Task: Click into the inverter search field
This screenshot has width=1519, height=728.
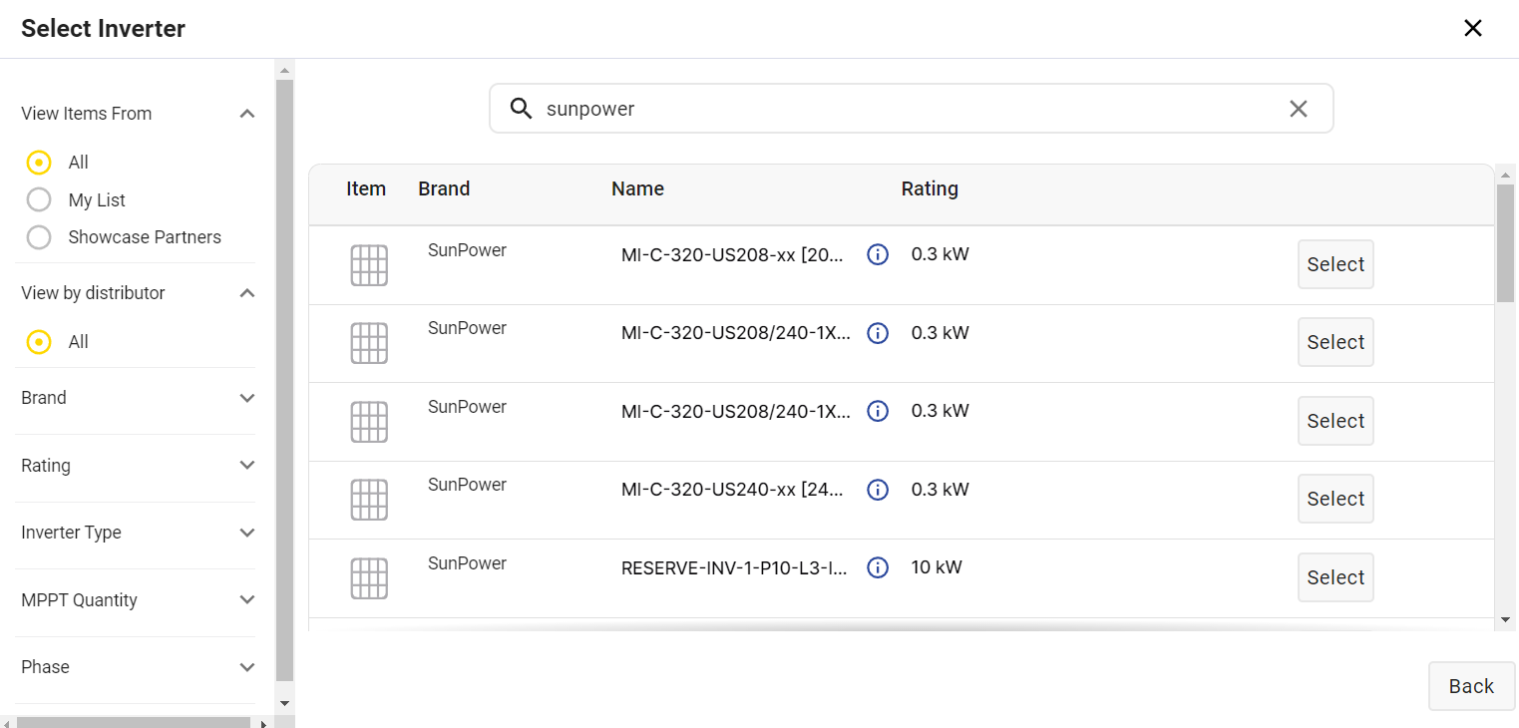Action: (910, 109)
